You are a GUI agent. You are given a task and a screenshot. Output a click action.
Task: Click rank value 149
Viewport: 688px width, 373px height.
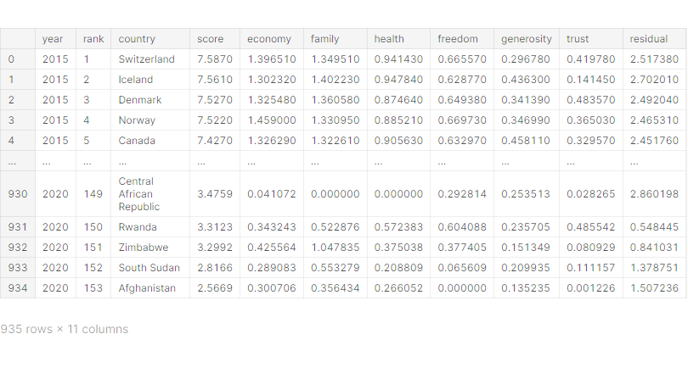(x=93, y=194)
